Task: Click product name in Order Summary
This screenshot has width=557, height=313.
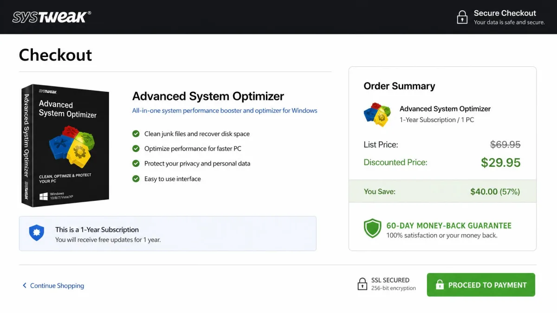Action: point(445,109)
